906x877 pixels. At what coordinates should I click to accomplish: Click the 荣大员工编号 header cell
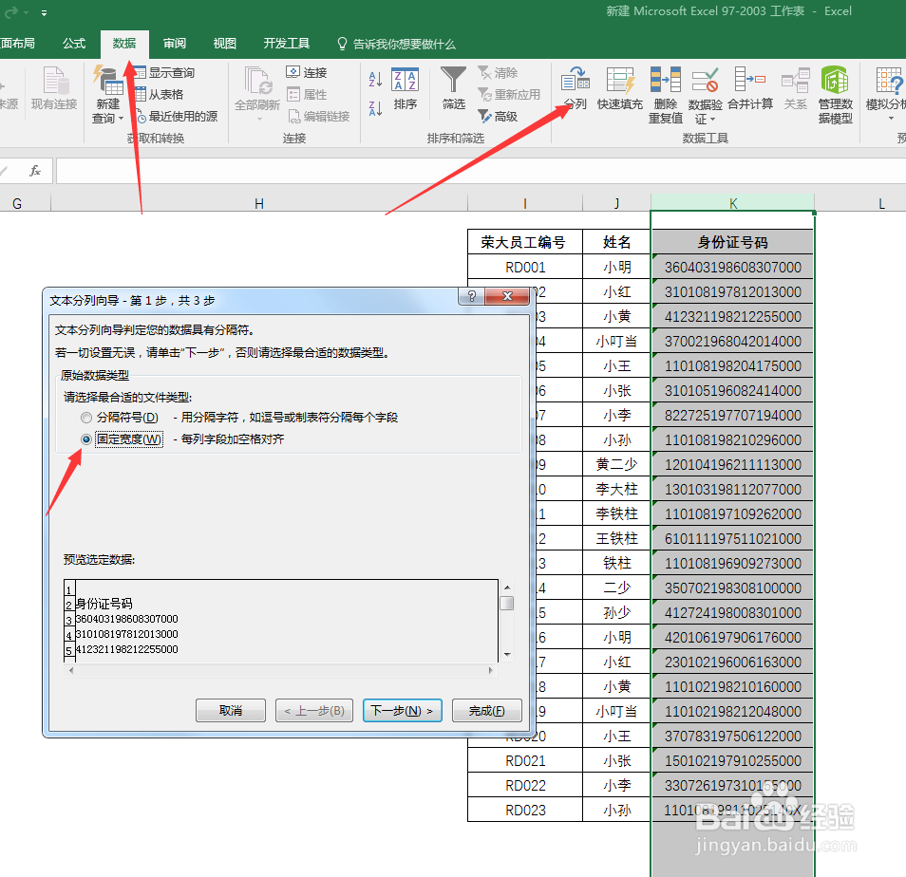pos(524,242)
